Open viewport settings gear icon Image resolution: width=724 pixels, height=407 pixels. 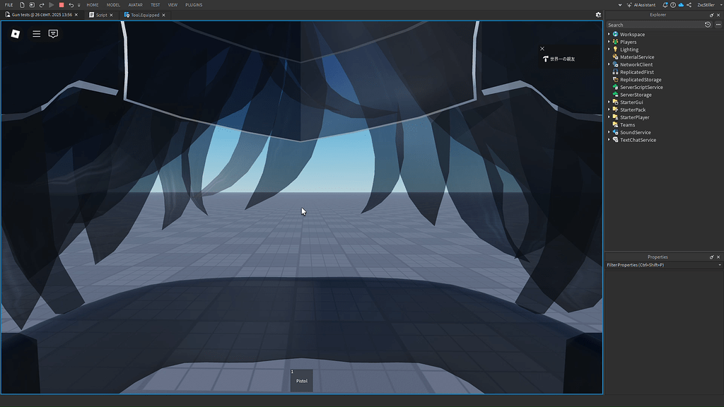tap(598, 15)
